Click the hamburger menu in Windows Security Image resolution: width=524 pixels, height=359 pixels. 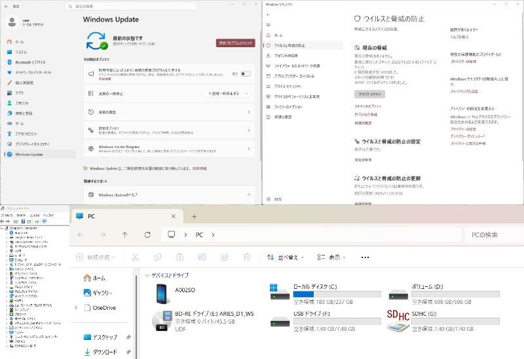(x=269, y=25)
